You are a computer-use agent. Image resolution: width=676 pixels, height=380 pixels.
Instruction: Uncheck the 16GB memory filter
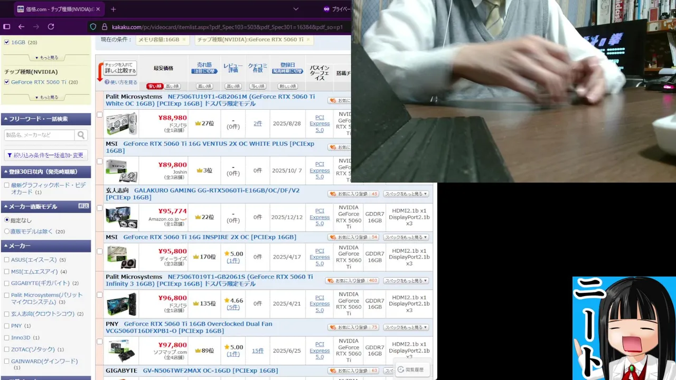[x=7, y=42]
